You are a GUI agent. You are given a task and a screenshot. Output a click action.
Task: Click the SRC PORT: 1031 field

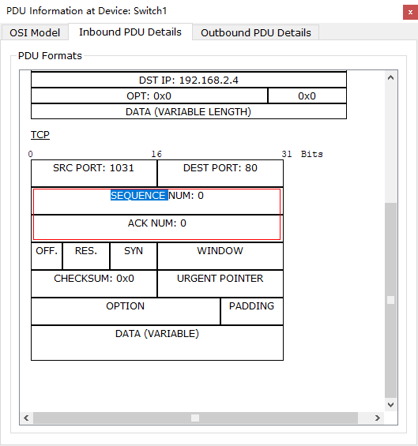point(94,173)
